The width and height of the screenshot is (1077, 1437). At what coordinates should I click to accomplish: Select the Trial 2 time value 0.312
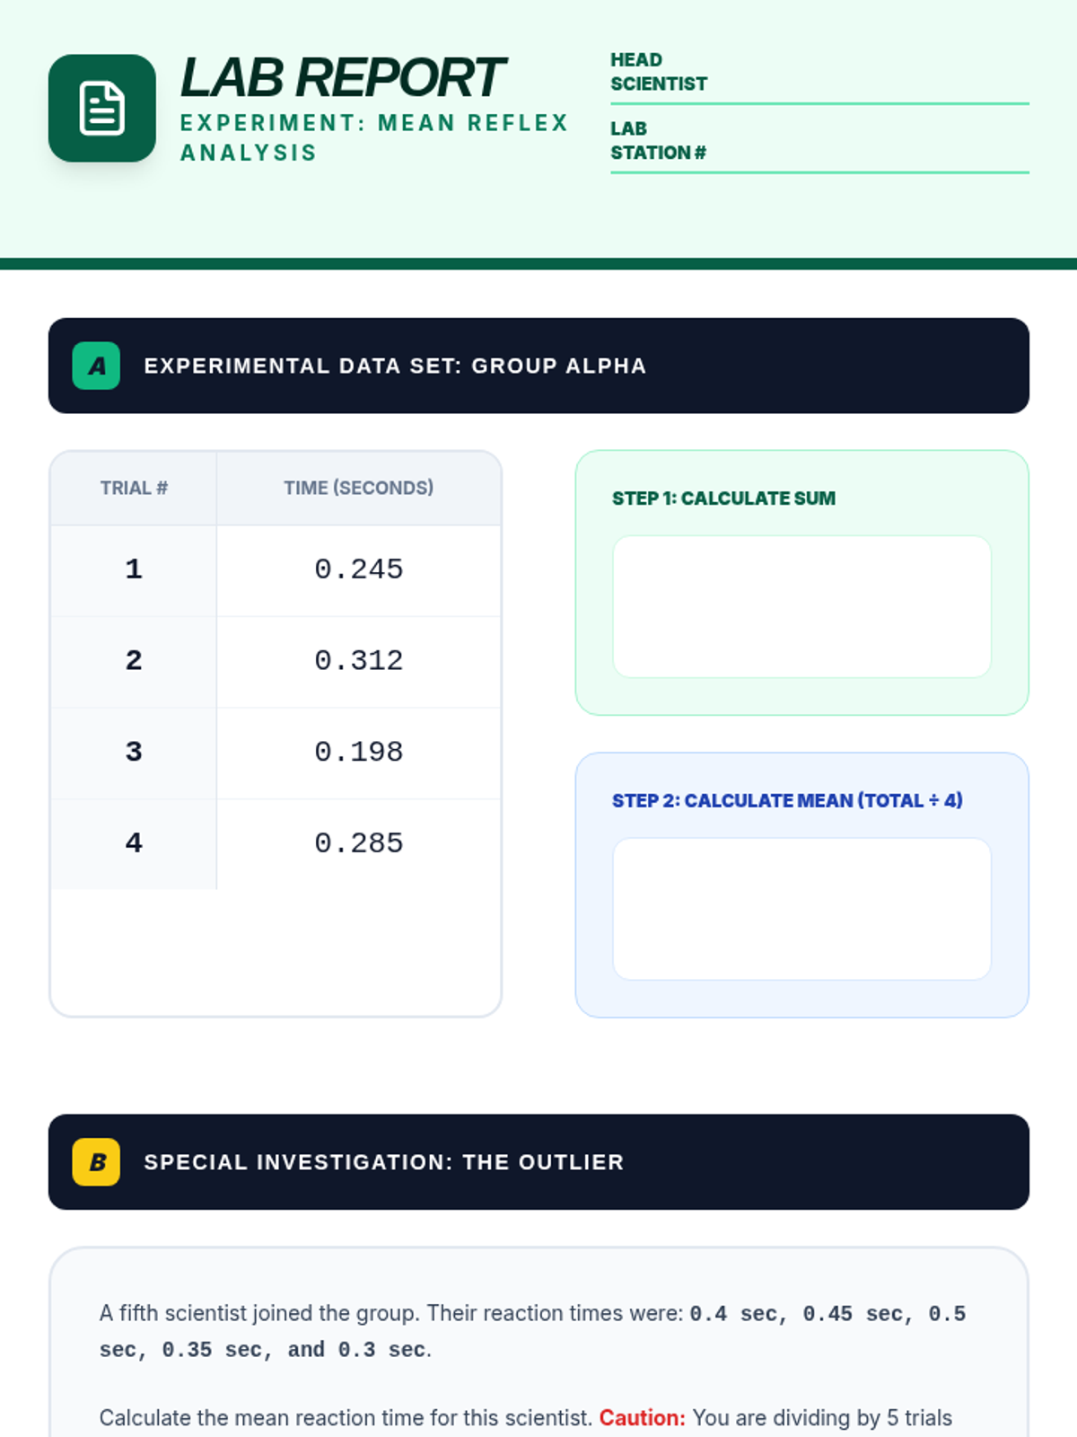coord(358,661)
